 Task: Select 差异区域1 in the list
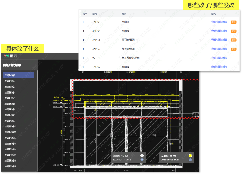coord(18,75)
